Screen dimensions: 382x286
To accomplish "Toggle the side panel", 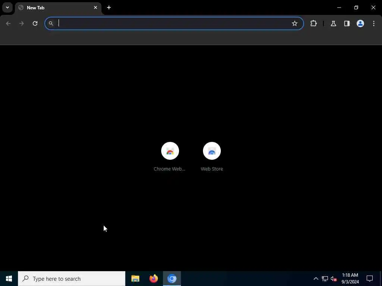I will coord(347,23).
